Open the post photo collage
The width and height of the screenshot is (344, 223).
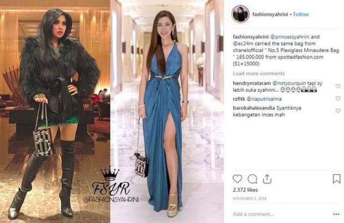[x=112, y=112]
